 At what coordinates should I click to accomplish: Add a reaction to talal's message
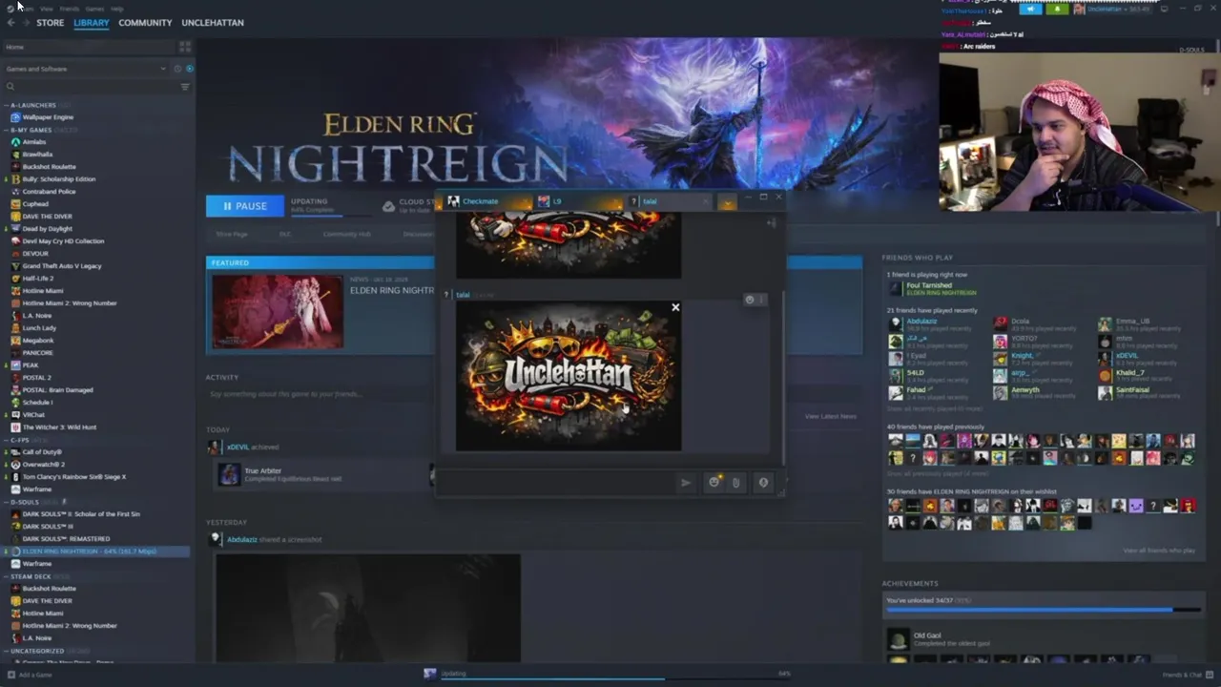click(x=750, y=300)
